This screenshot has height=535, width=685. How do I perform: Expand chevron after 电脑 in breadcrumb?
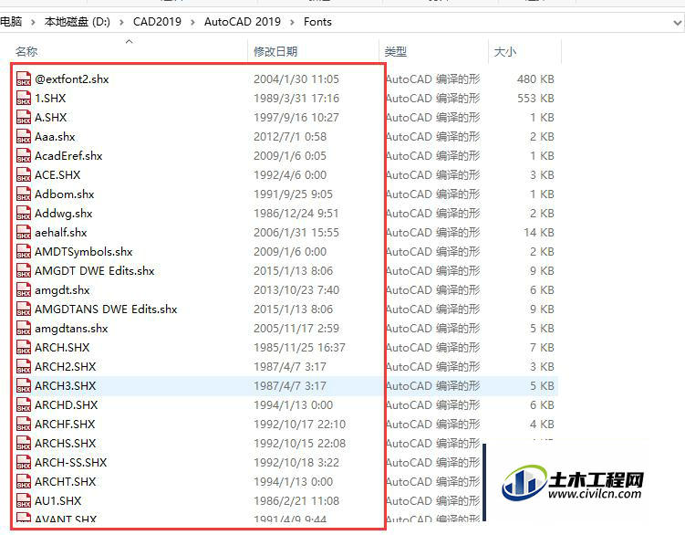[33, 22]
